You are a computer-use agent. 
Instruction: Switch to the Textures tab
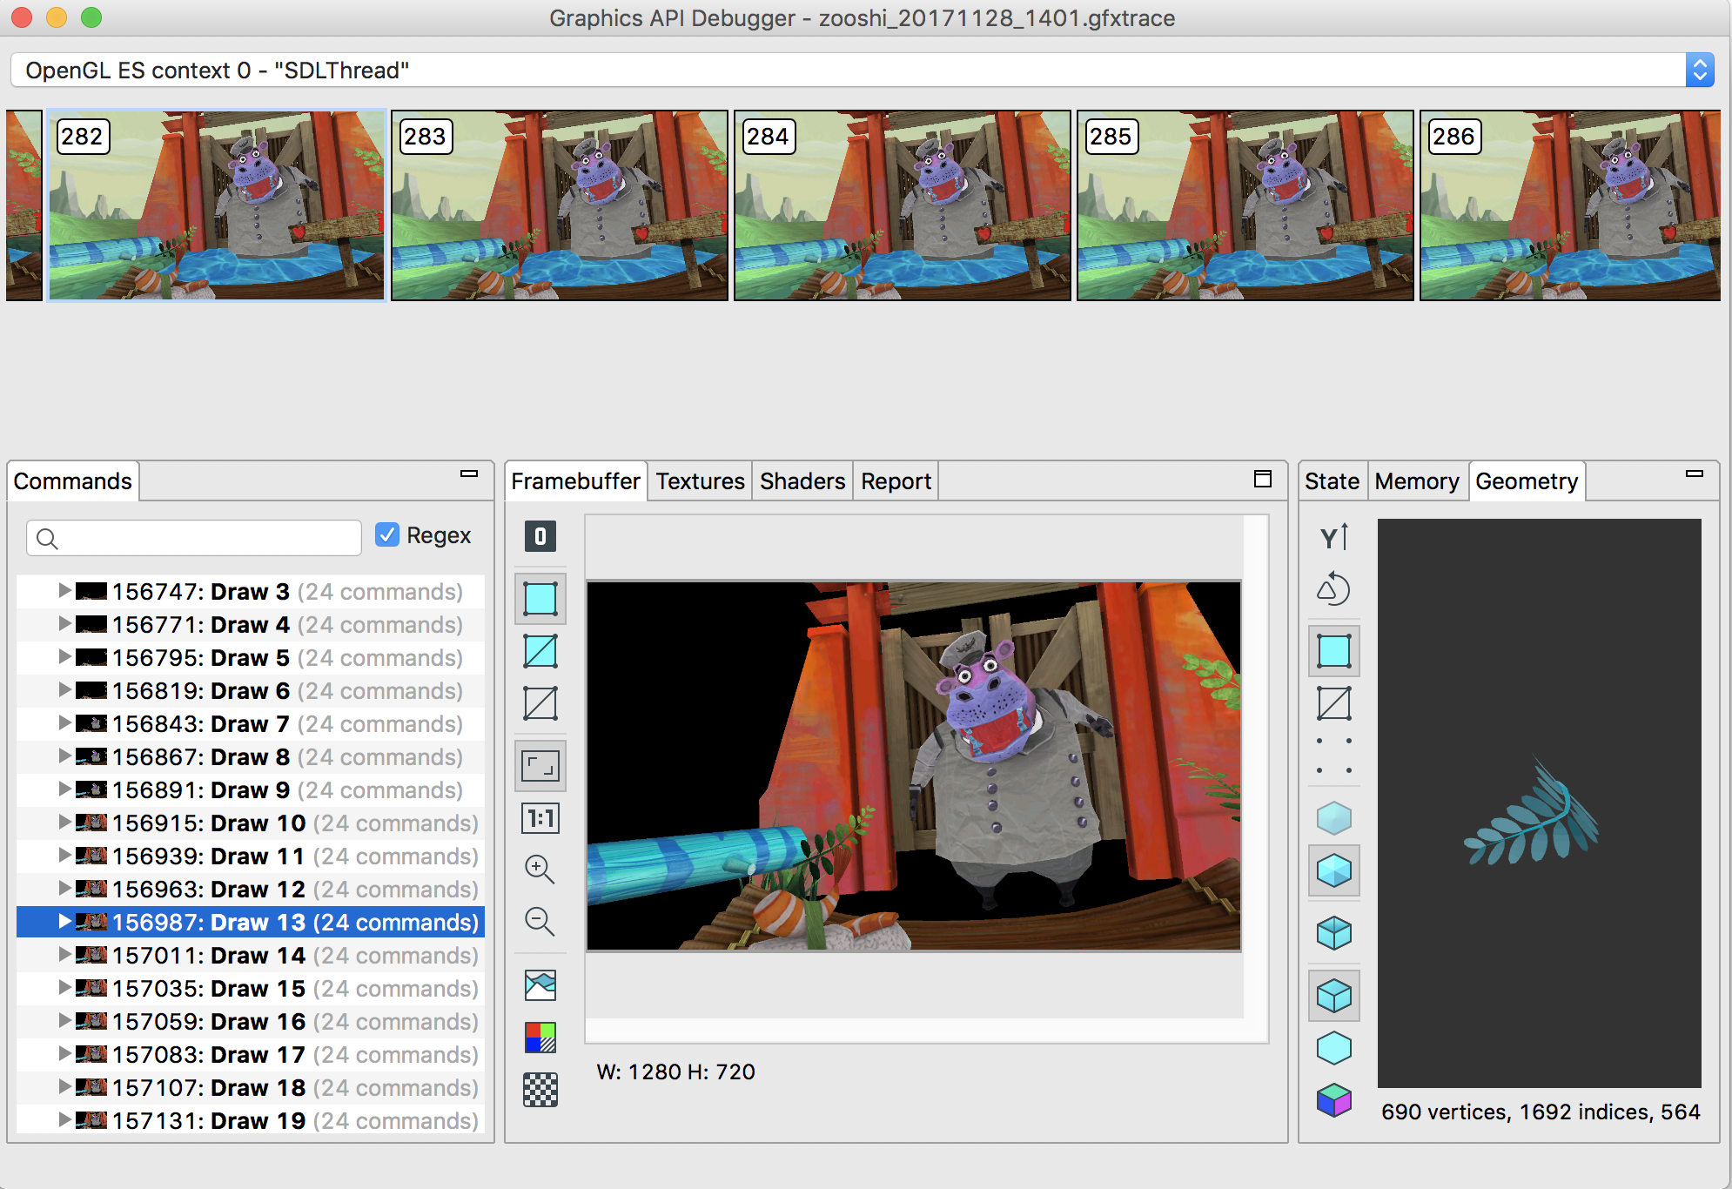[700, 481]
